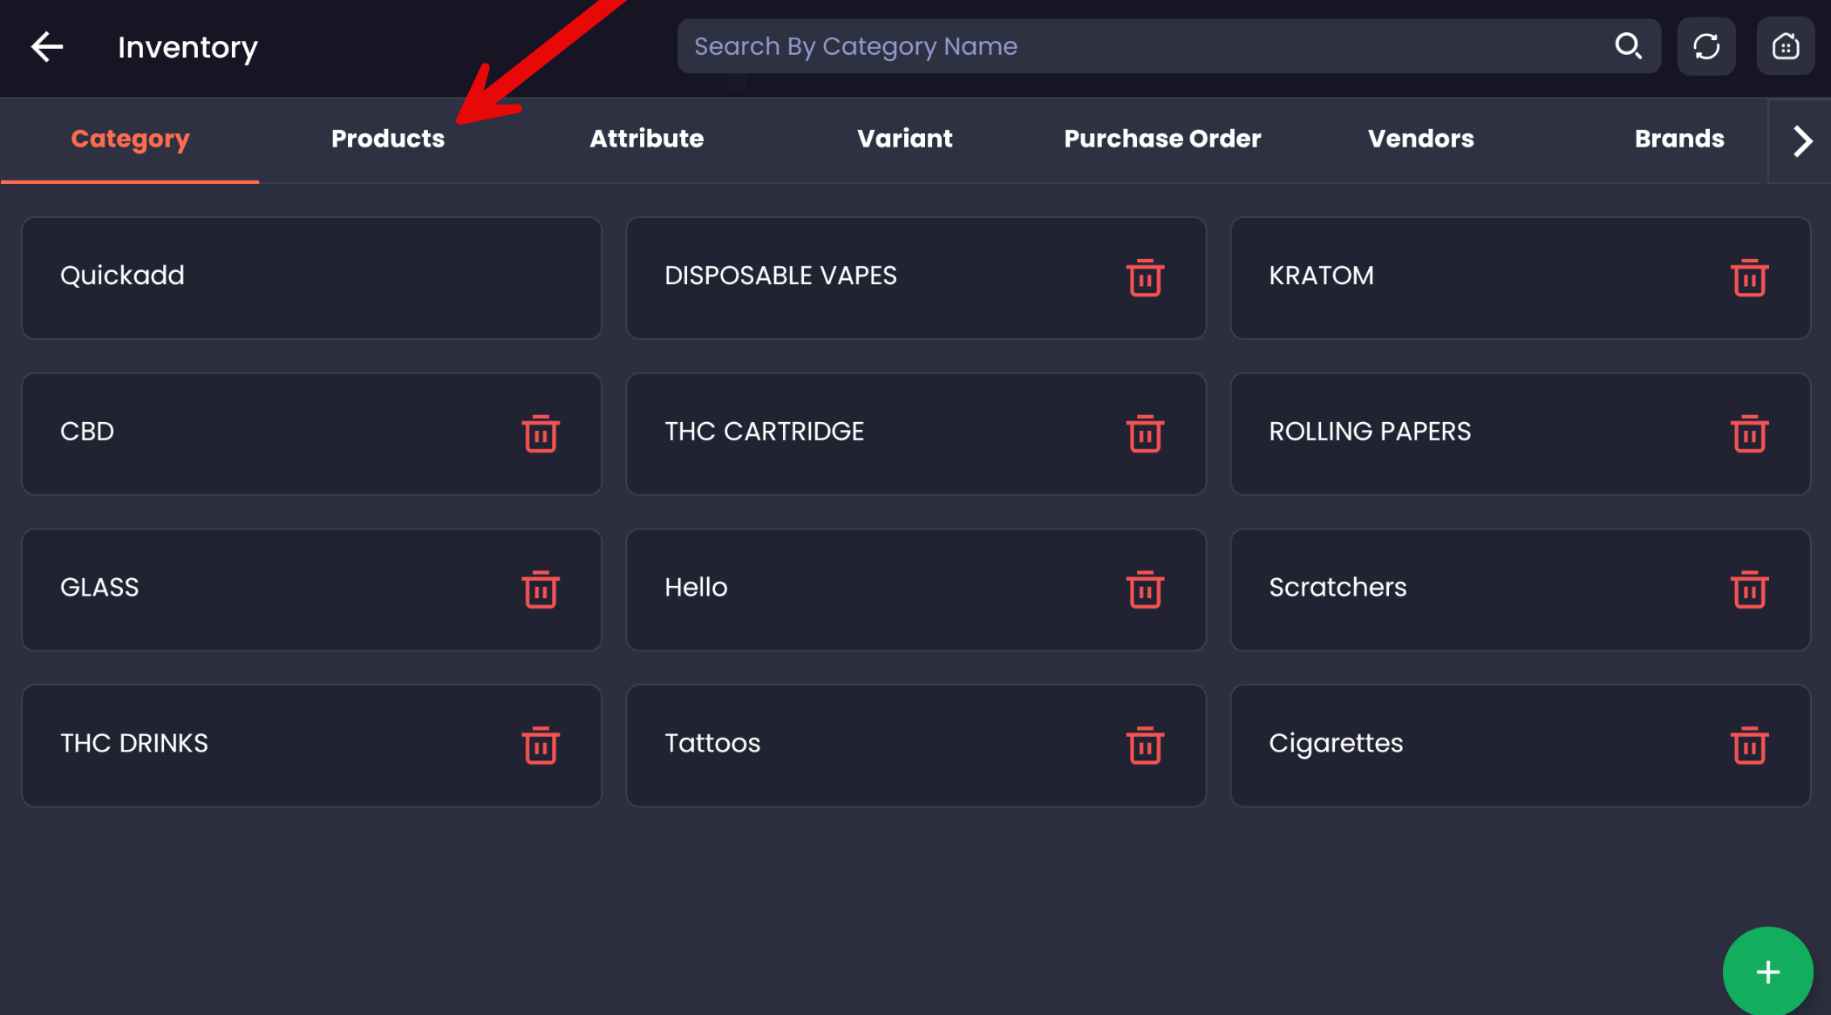Click the search magnifier icon

coord(1628,46)
